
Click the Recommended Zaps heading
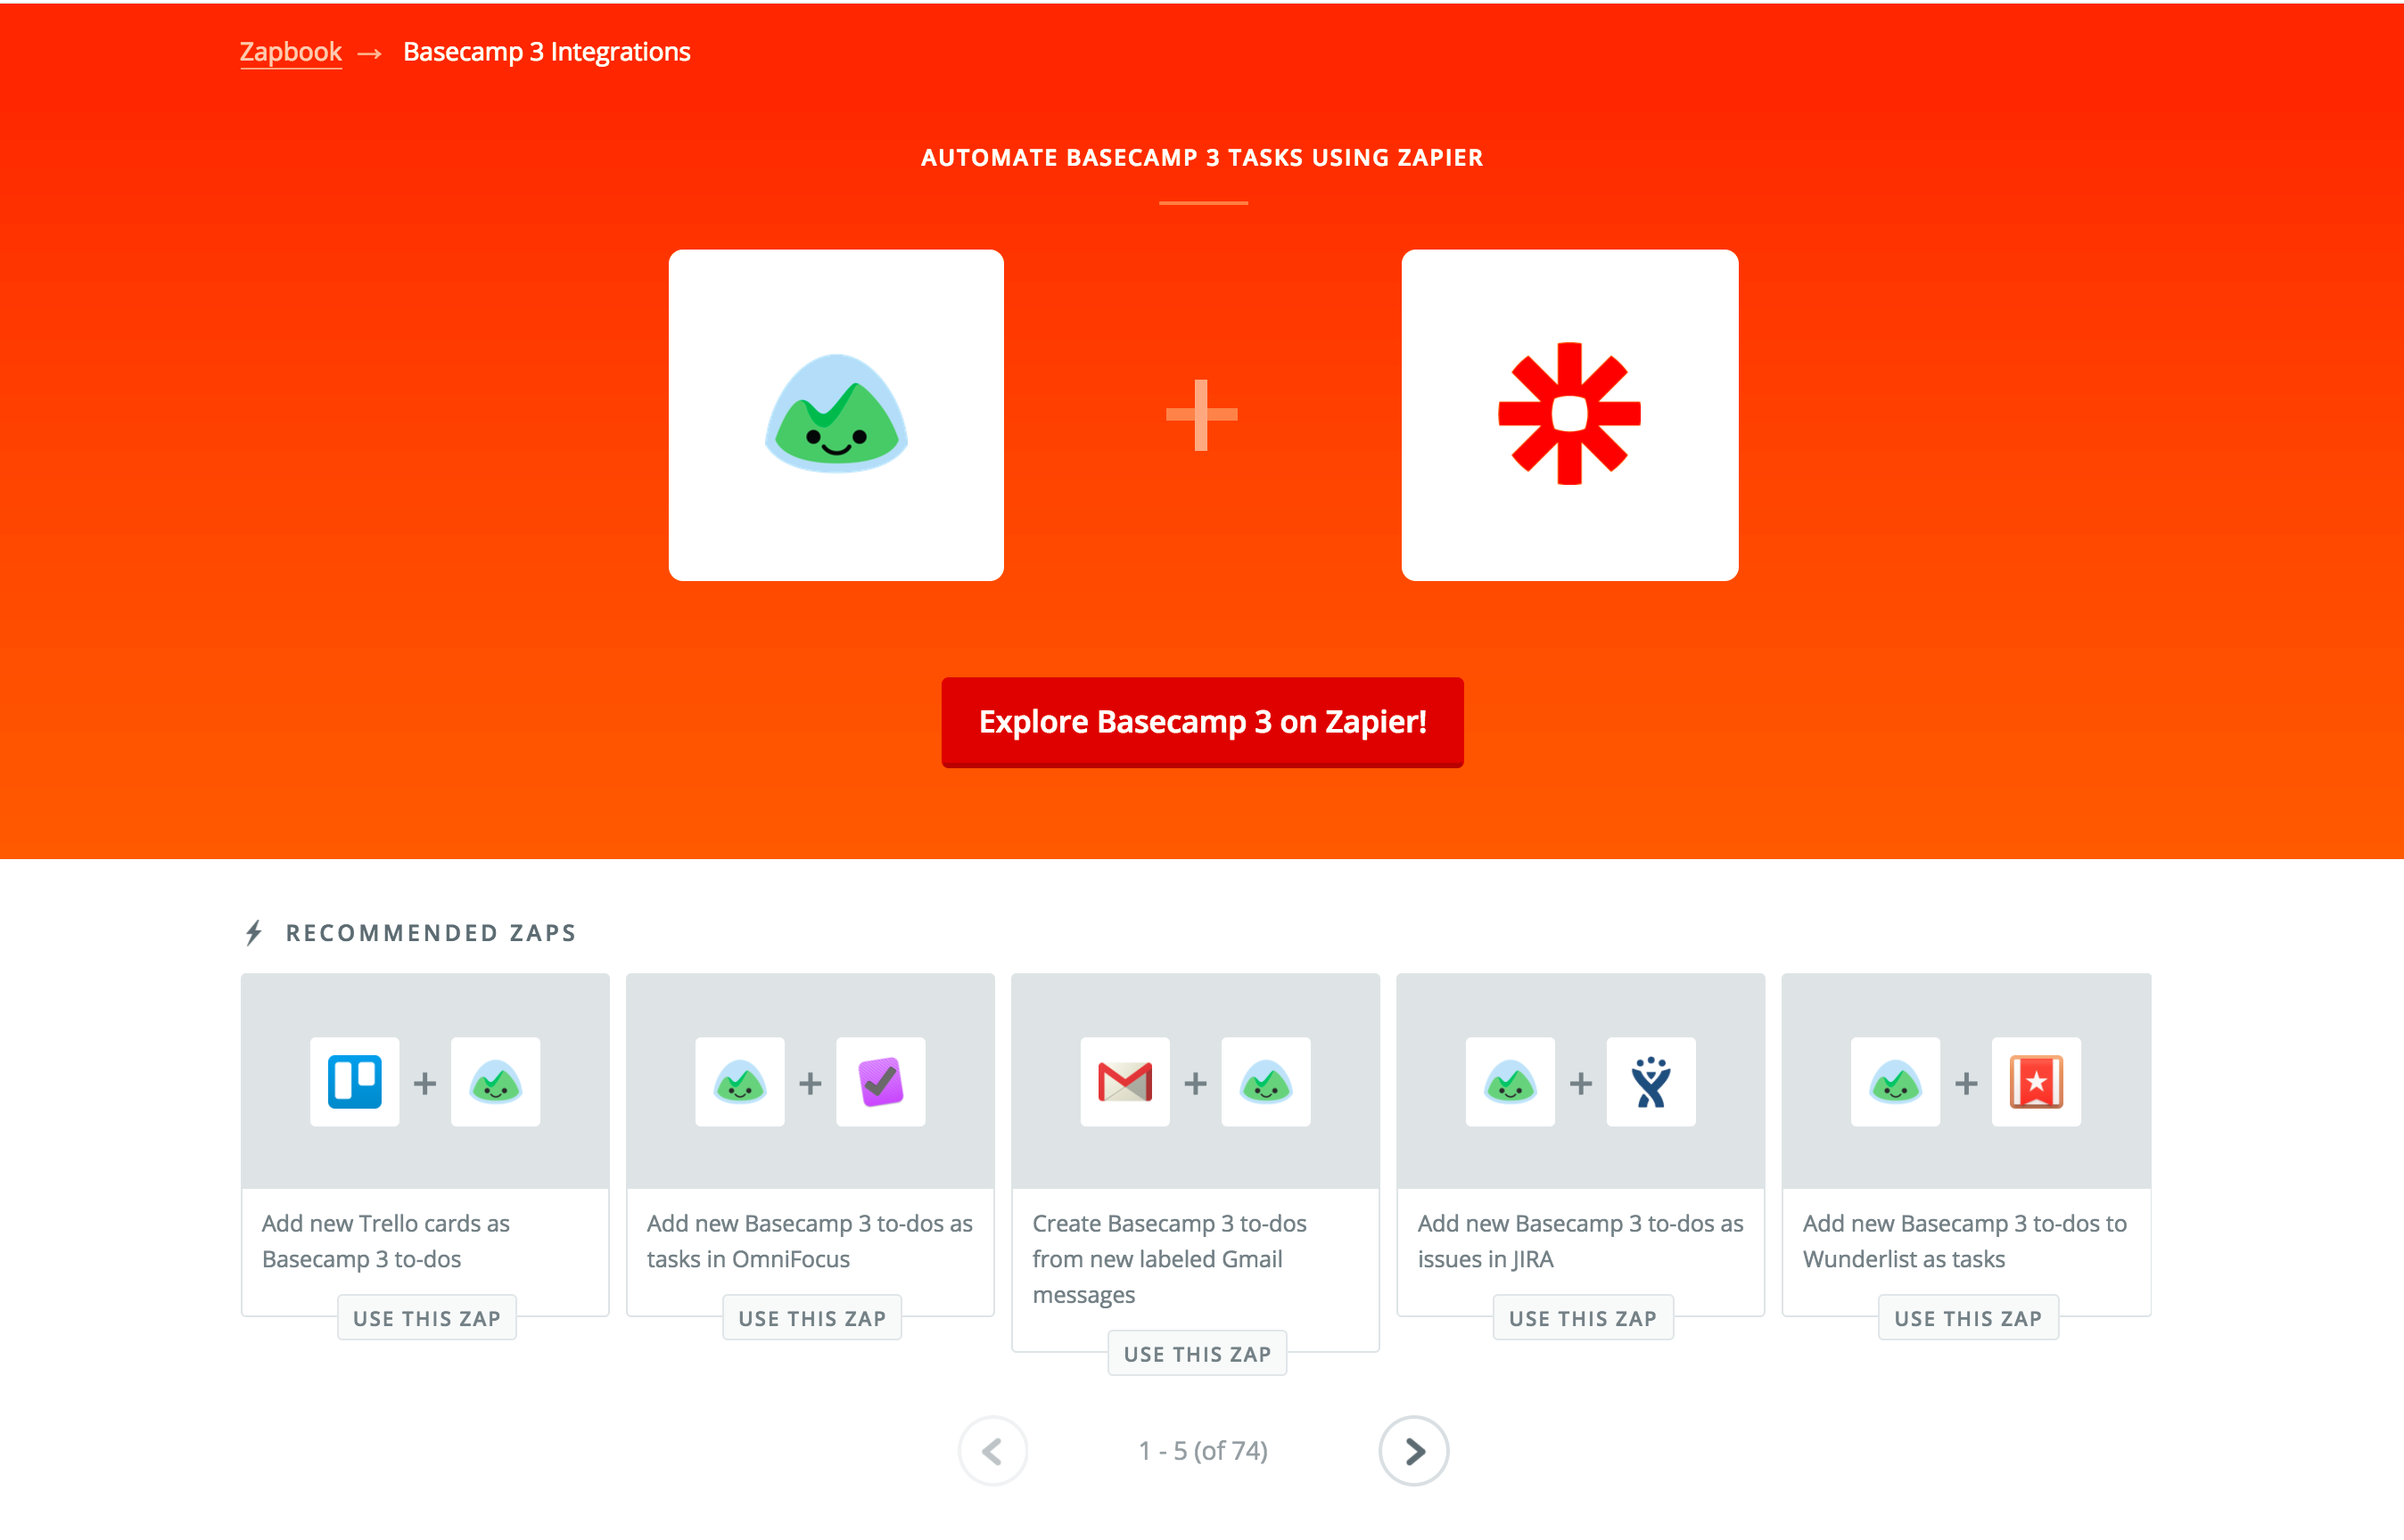pos(432,933)
